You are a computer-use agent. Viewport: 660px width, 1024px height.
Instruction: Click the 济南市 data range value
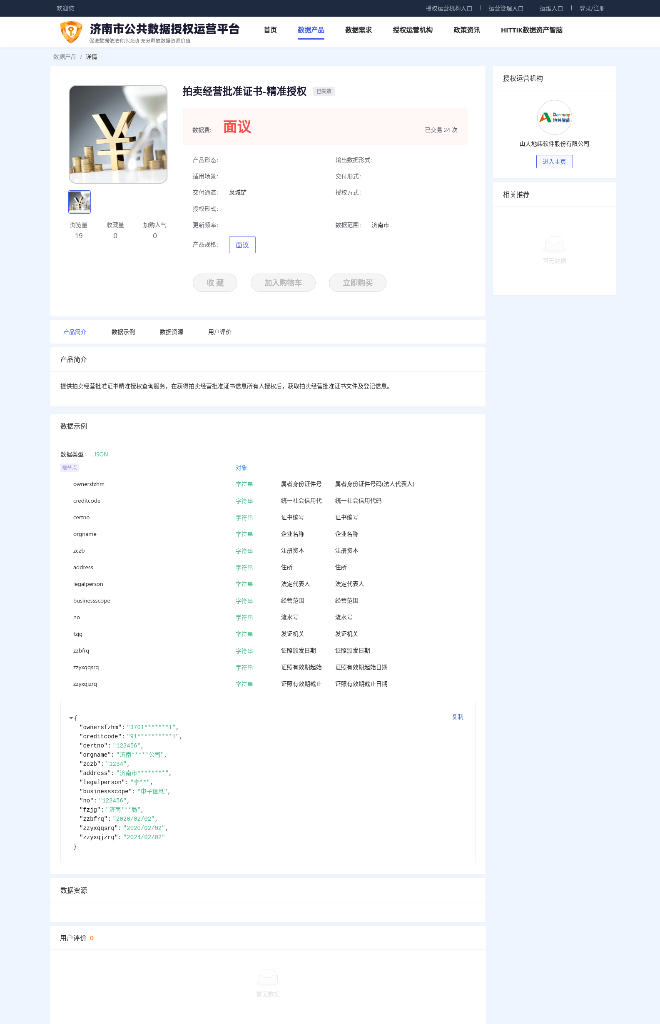point(380,225)
